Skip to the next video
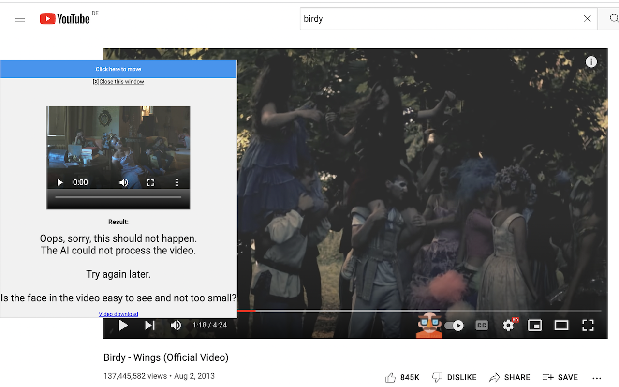 coord(150,325)
